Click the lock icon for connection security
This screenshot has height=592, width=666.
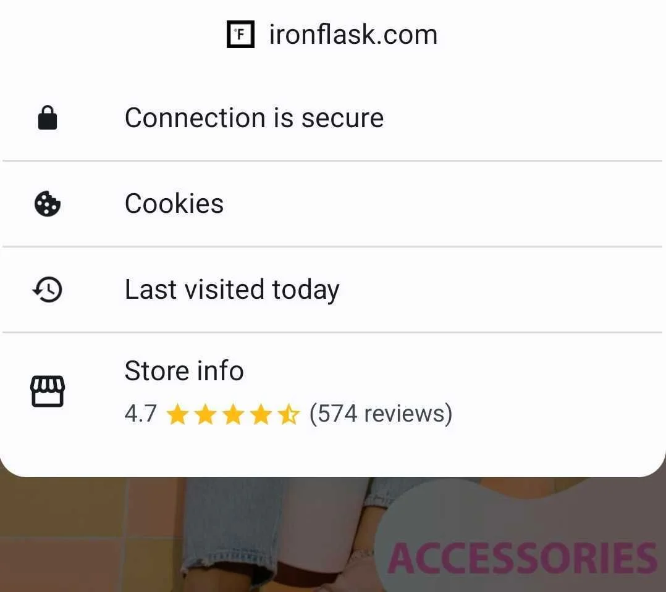coord(48,117)
